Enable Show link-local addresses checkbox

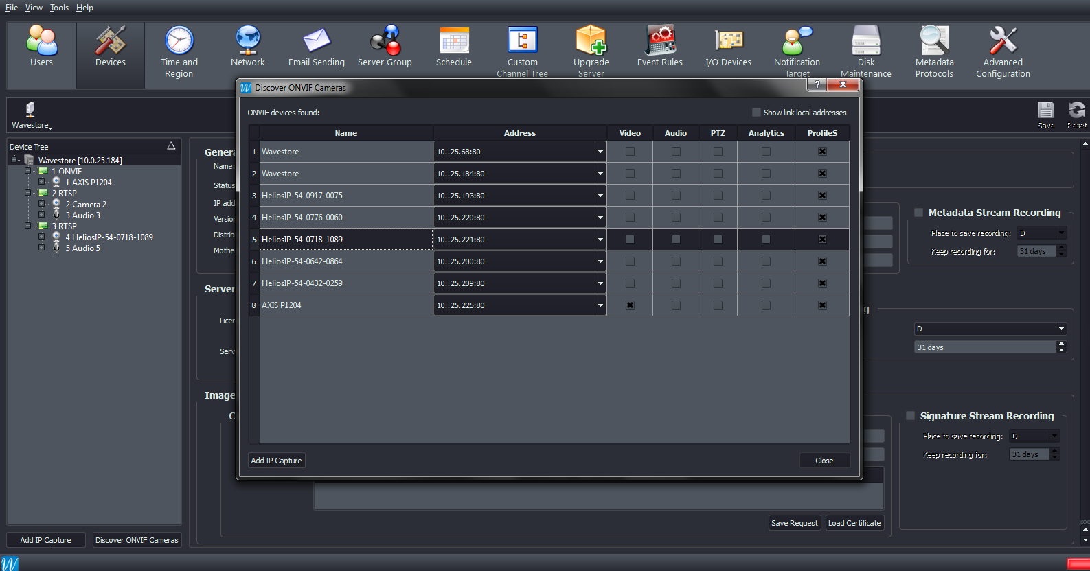pyautogui.click(x=756, y=113)
